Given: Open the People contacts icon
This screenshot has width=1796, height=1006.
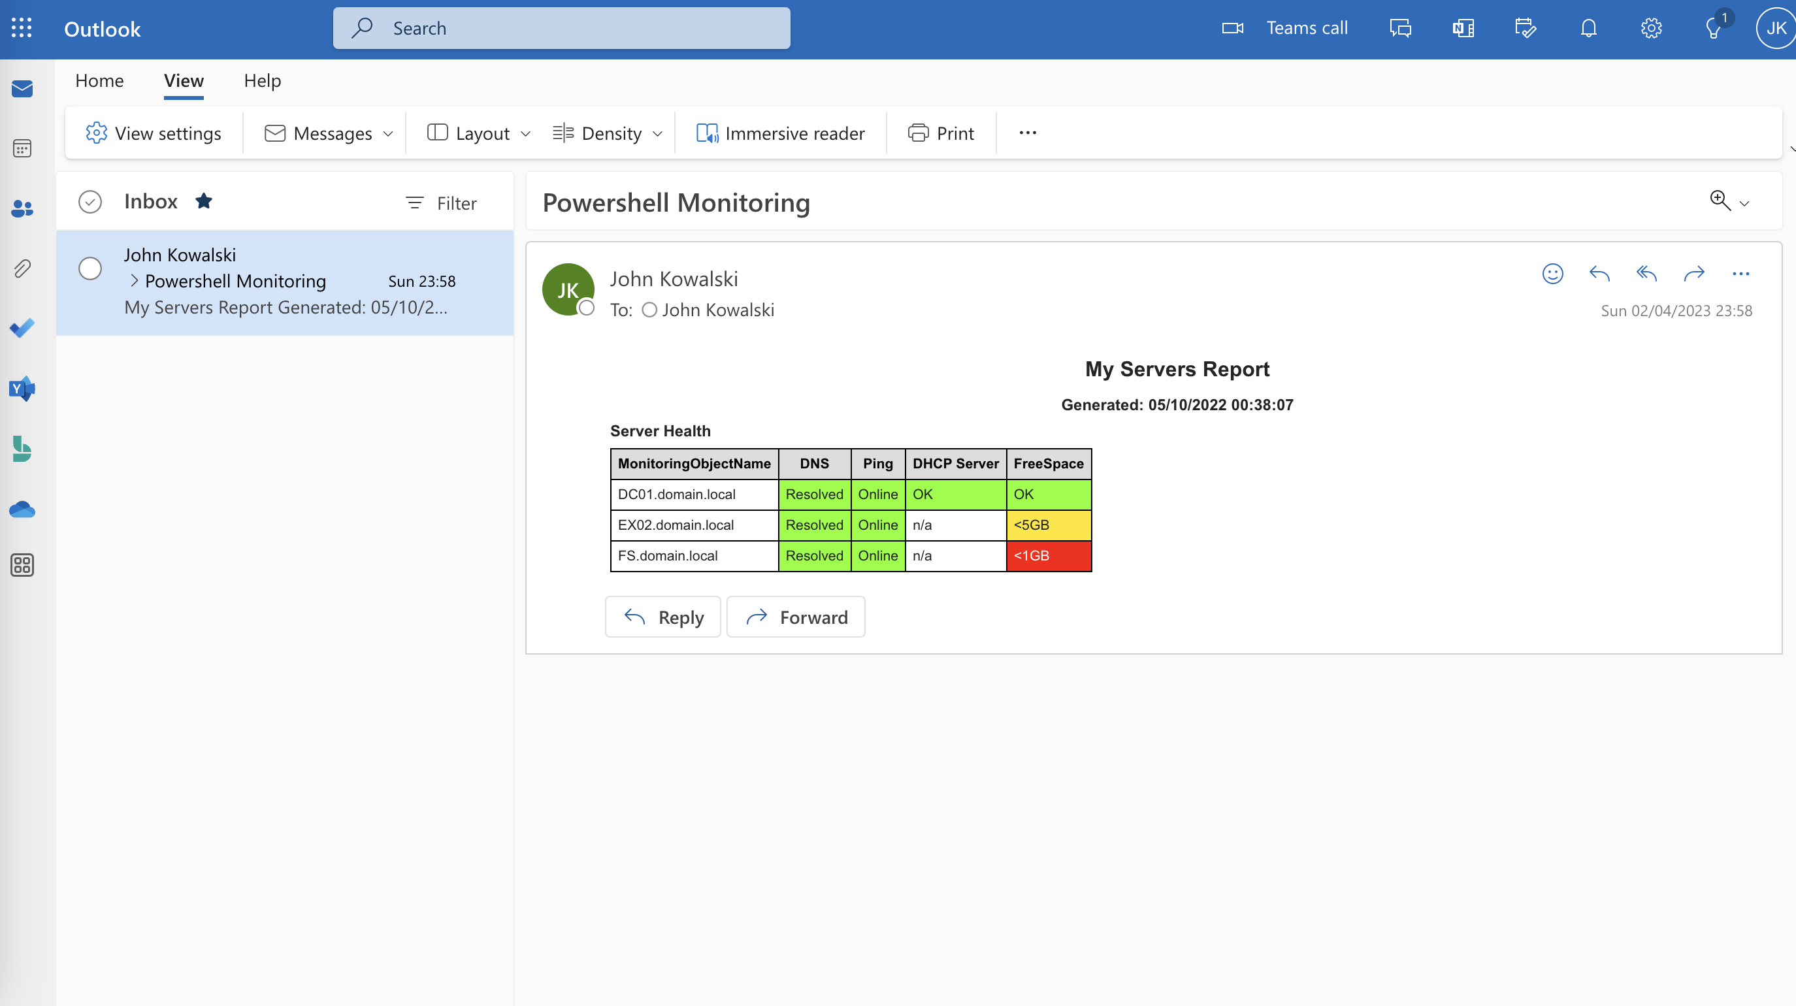Looking at the screenshot, I should pyautogui.click(x=22, y=208).
